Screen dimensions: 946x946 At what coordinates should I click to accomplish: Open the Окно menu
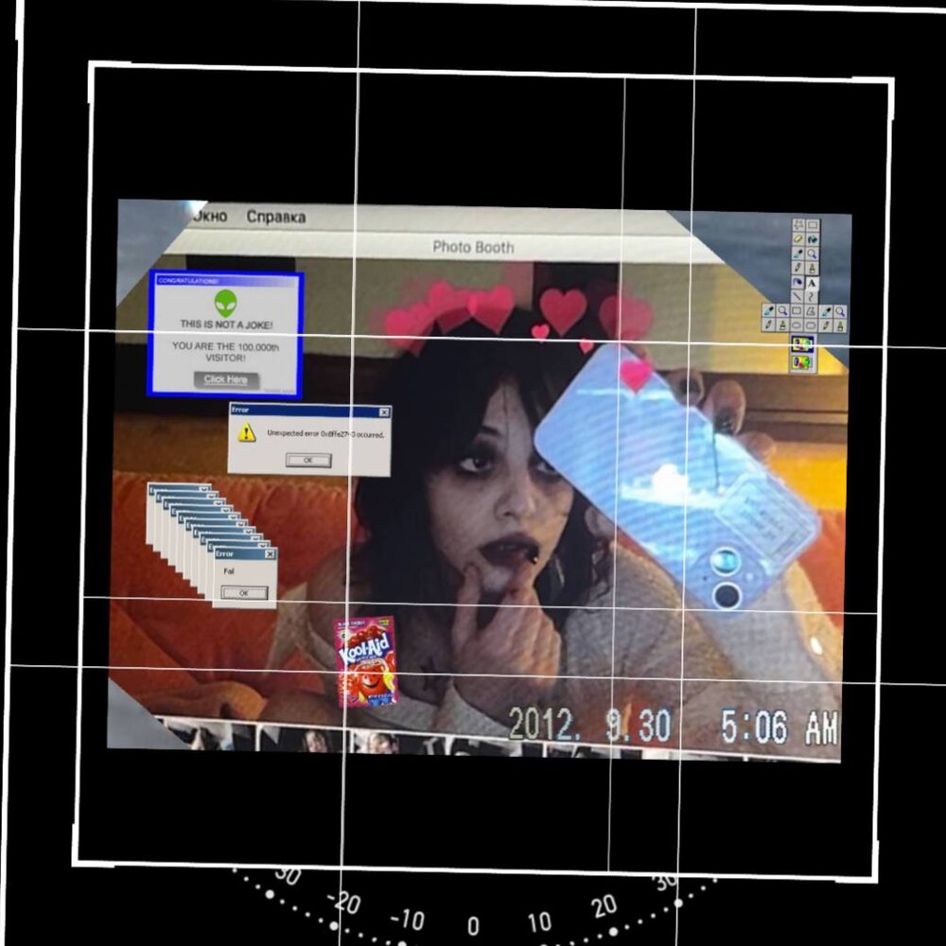pyautogui.click(x=209, y=216)
